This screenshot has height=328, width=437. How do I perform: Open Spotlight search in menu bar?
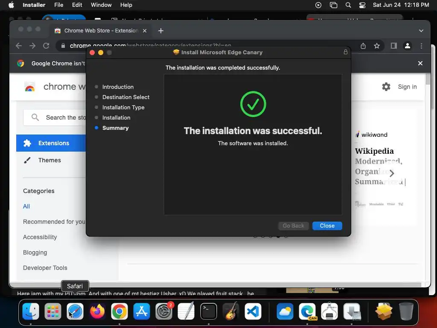tap(348, 5)
